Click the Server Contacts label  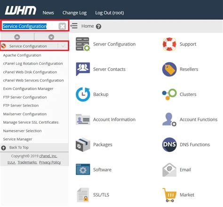[109, 69]
